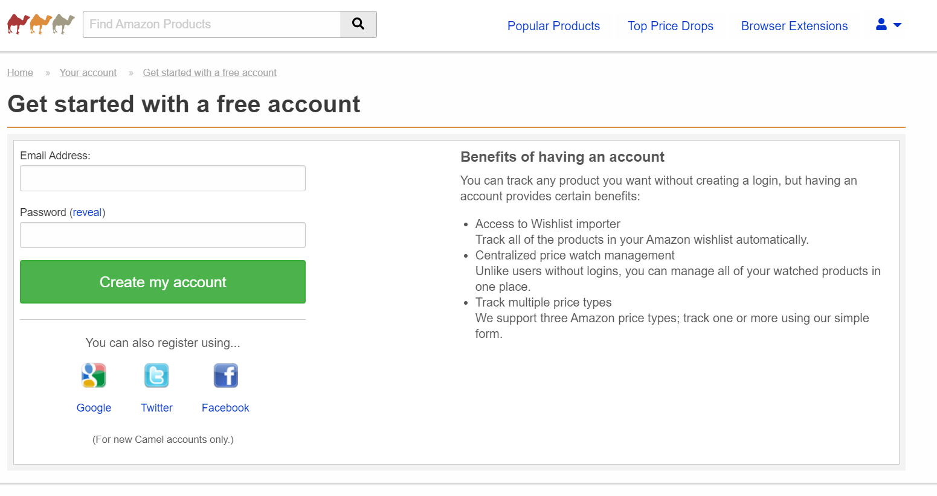Viewport: 937px width, 496px height.
Task: Open the user account dropdown menu
Action: tap(888, 25)
